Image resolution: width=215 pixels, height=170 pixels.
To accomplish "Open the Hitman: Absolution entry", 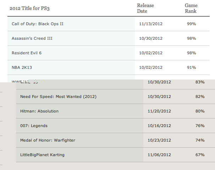I will click(39, 111).
